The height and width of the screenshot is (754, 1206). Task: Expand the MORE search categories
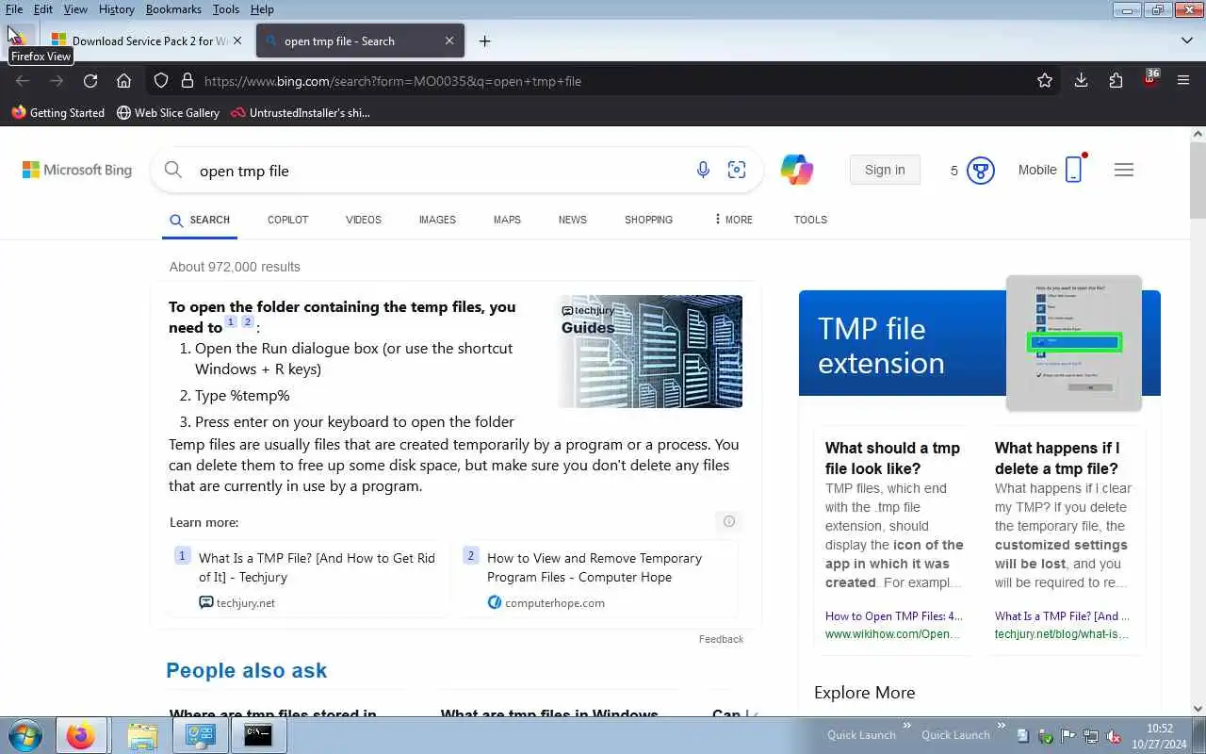click(734, 220)
